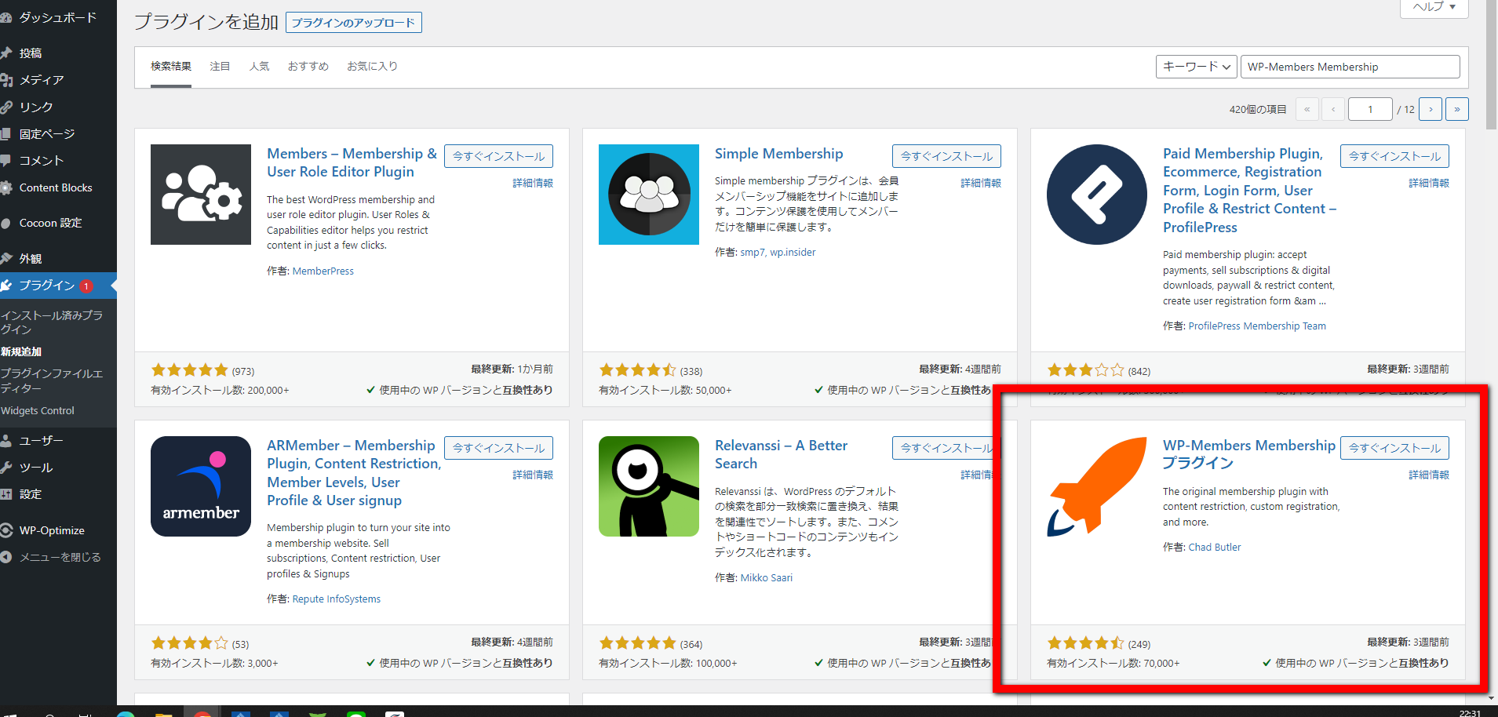The height and width of the screenshot is (717, 1498).
Task: Open the WP-Members Membership プラグイン title link
Action: (x=1249, y=454)
